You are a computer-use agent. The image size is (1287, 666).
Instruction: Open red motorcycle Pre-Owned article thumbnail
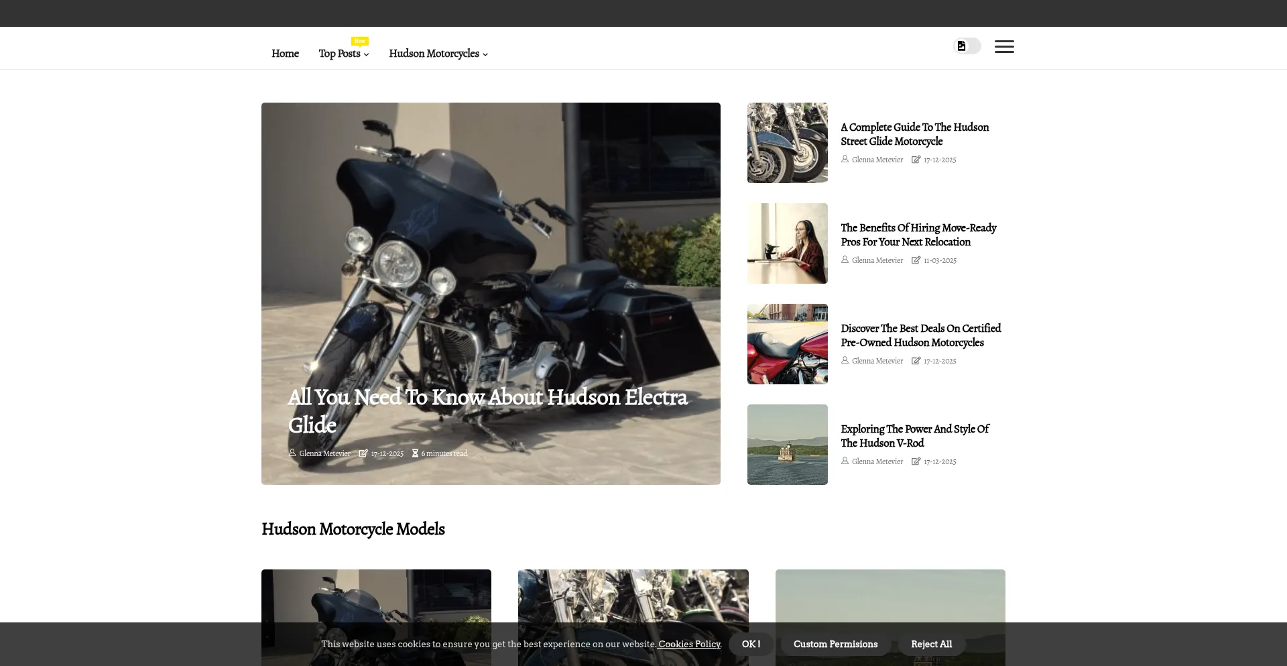pyautogui.click(x=788, y=344)
